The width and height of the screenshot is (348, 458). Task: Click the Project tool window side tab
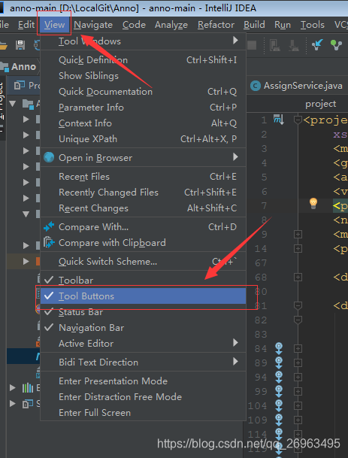(x=2, y=108)
